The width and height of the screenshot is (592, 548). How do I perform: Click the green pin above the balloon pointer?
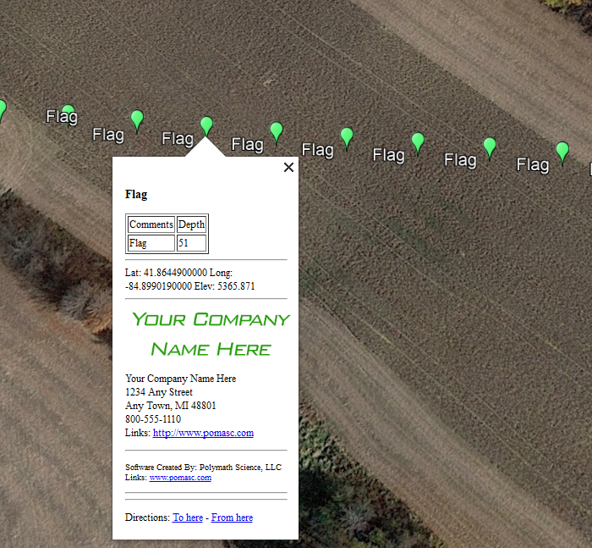pos(206,125)
